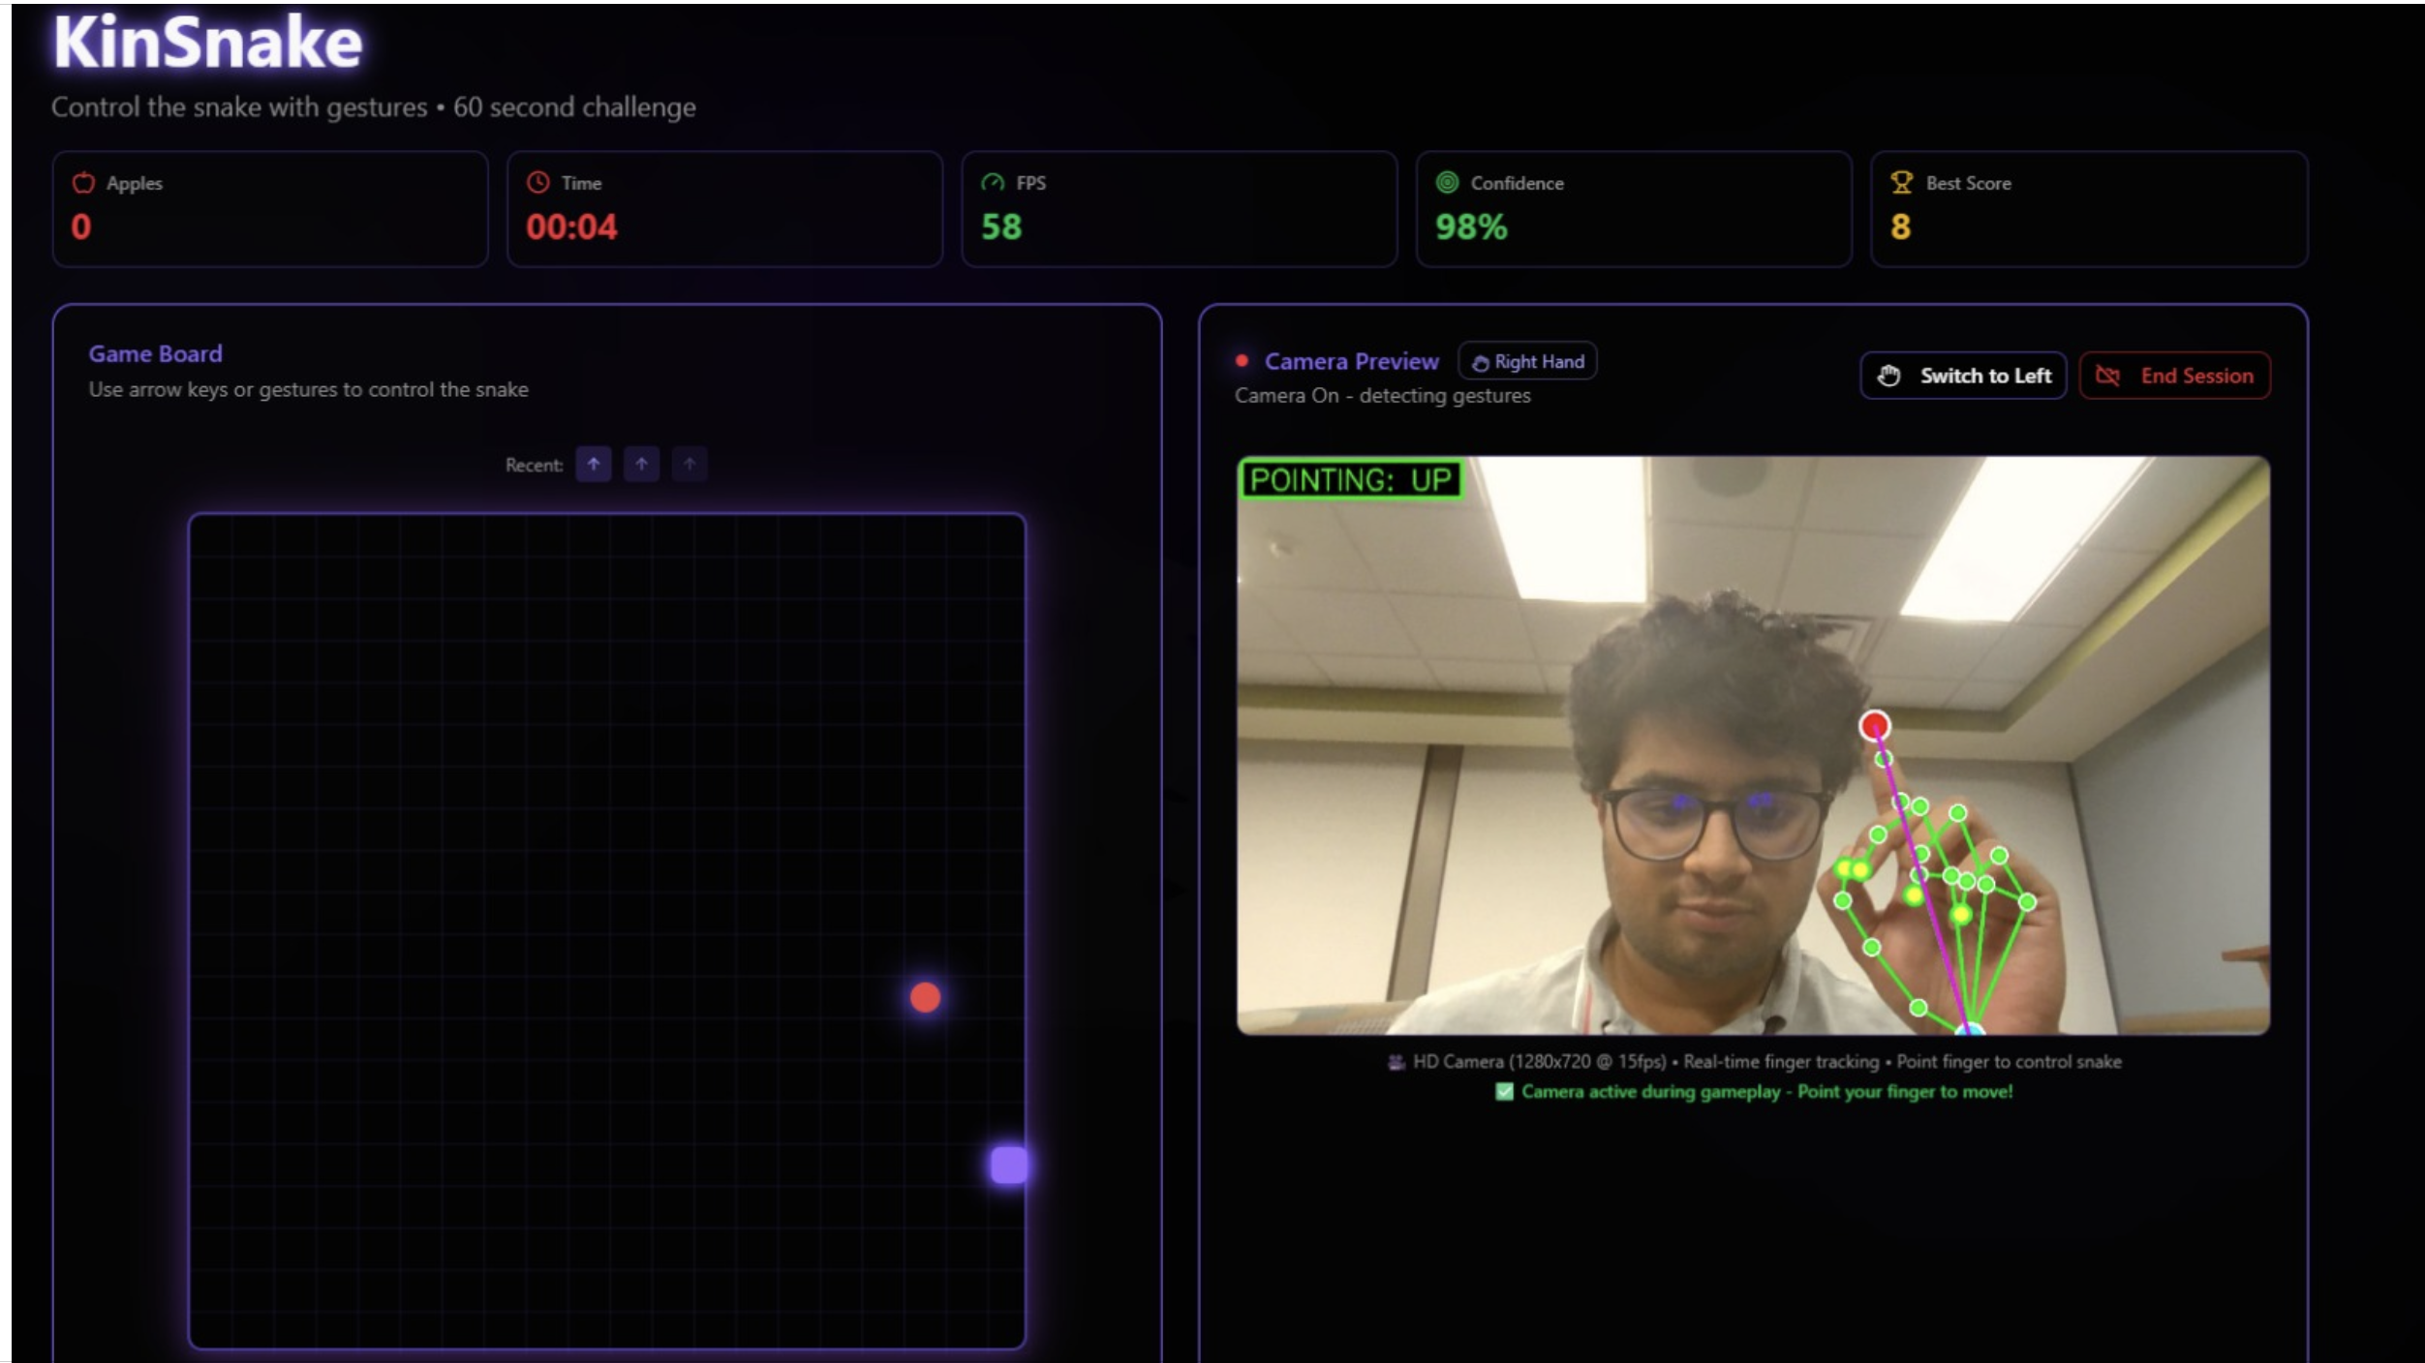The height and width of the screenshot is (1363, 2425).
Task: Click the green camera active checkbox
Action: 1504,1092
